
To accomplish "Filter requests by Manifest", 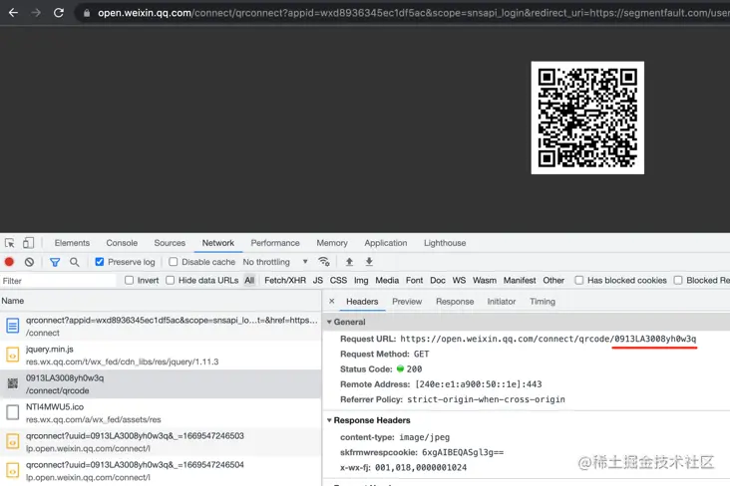I will [520, 280].
